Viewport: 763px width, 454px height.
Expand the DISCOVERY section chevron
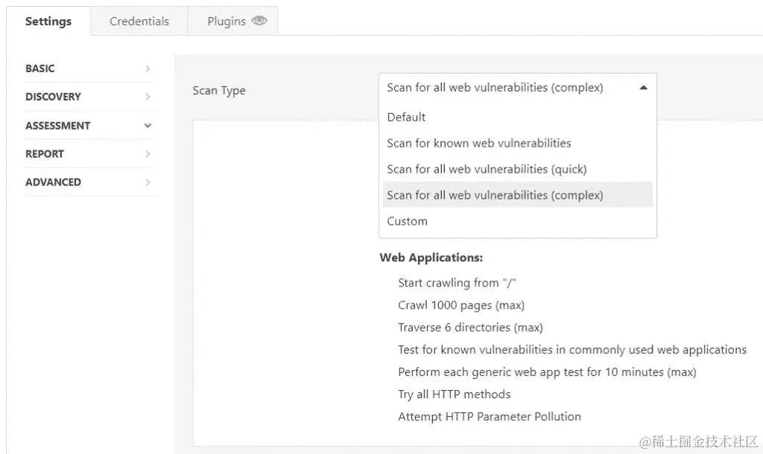pyautogui.click(x=148, y=97)
